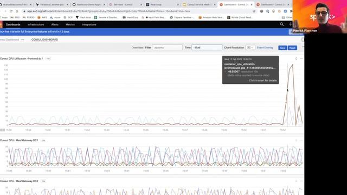Click the Consul CPU Utilization -frontend dc1 title
Image resolution: width=347 pixels, height=195 pixels.
click(22, 58)
